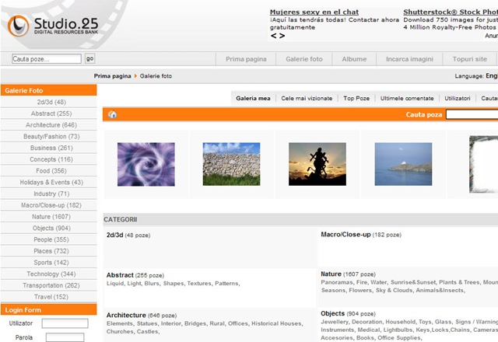Open Textures subcategory under Abstract
This screenshot has height=342, width=498.
(x=199, y=283)
